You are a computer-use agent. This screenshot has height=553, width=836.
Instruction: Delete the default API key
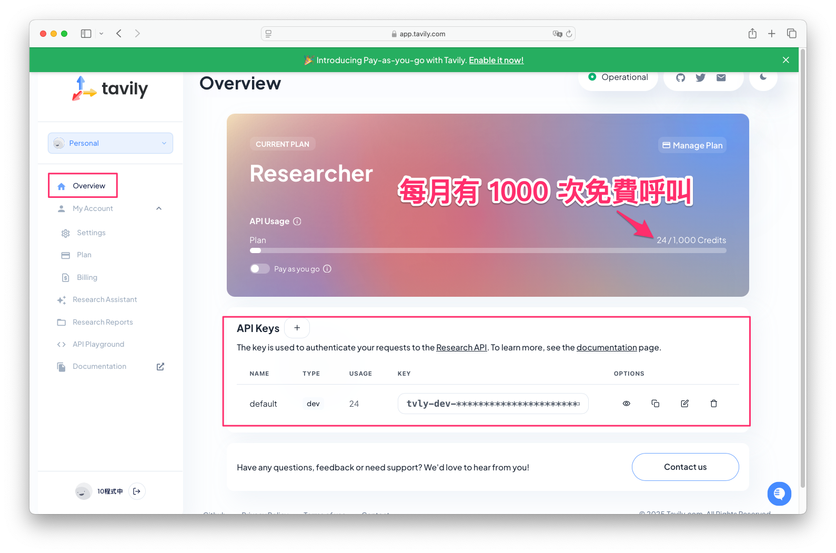coord(713,404)
